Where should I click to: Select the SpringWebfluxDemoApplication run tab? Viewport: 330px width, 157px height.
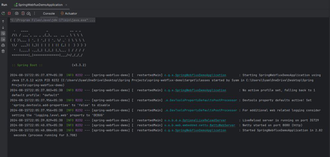coord(38,5)
